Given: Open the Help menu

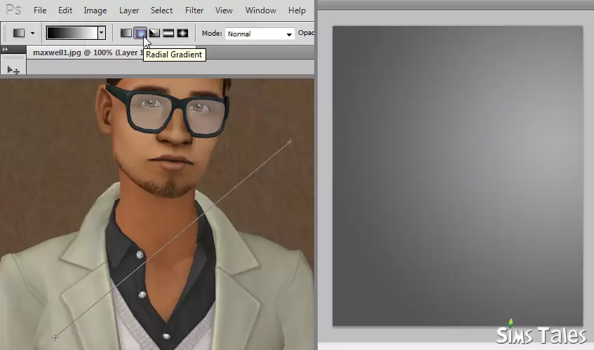Looking at the screenshot, I should 297,10.
